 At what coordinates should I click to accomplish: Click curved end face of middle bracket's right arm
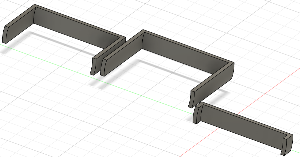(191, 99)
